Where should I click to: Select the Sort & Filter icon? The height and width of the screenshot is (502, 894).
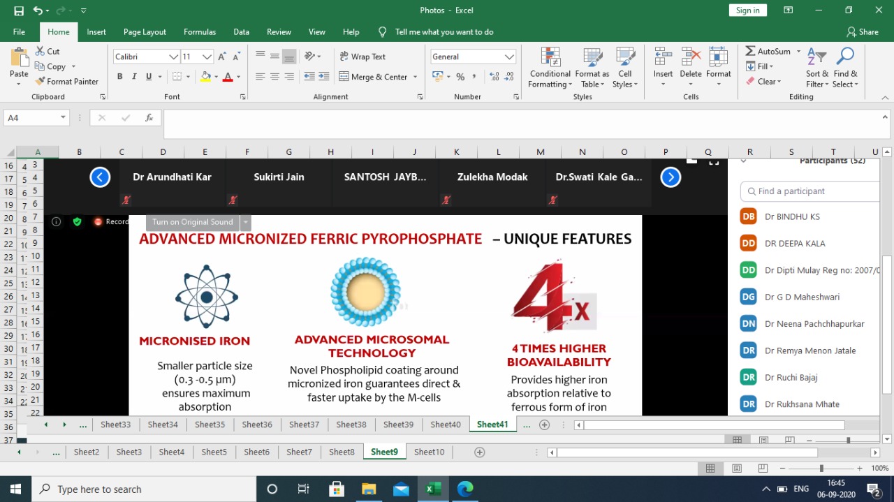click(x=816, y=57)
